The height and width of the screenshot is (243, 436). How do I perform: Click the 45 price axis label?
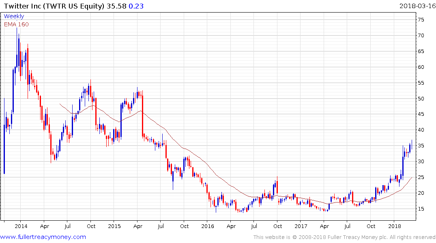pos(421,114)
